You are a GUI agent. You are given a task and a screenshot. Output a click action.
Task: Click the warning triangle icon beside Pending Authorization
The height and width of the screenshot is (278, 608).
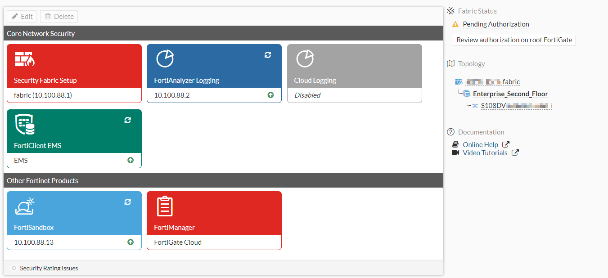point(455,24)
